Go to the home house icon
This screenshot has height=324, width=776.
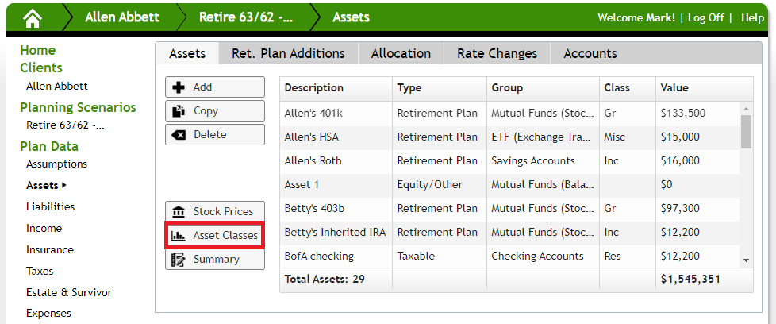pyautogui.click(x=33, y=17)
